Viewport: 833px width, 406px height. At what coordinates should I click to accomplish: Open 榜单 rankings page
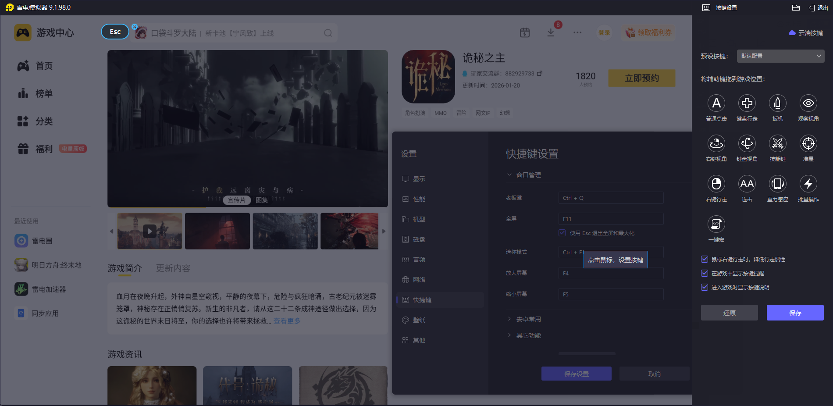35,93
